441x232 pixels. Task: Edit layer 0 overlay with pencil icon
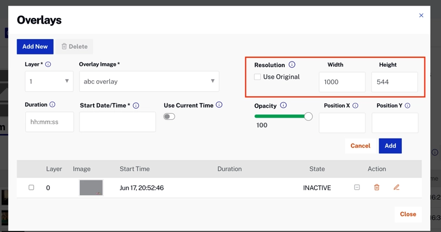(396, 187)
